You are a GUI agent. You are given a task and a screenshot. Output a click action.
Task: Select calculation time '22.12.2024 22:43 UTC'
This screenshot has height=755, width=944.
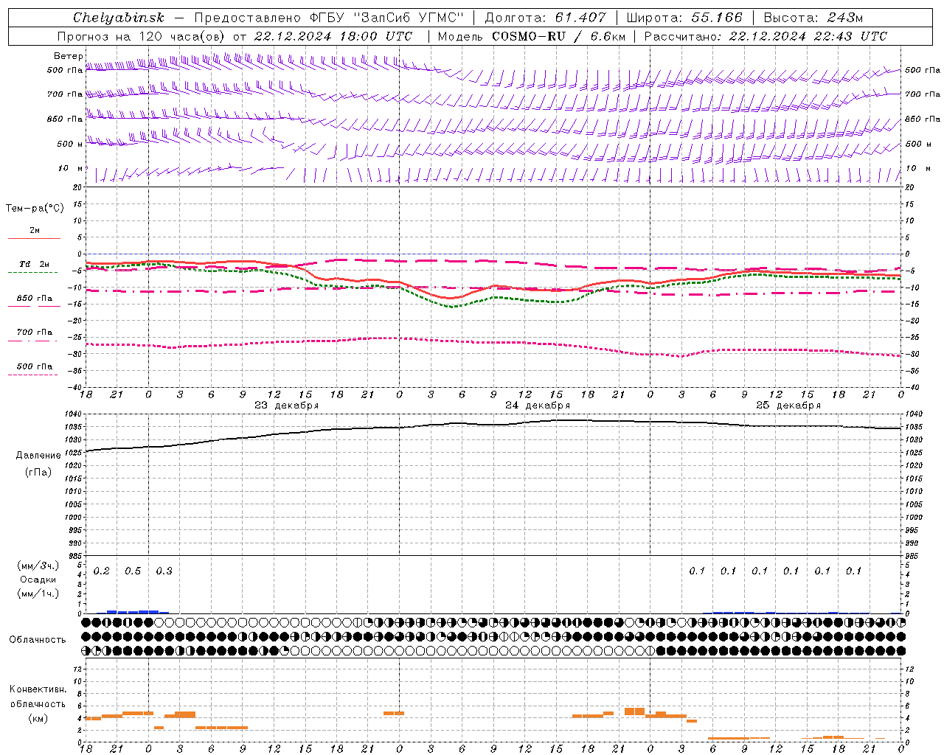point(808,36)
